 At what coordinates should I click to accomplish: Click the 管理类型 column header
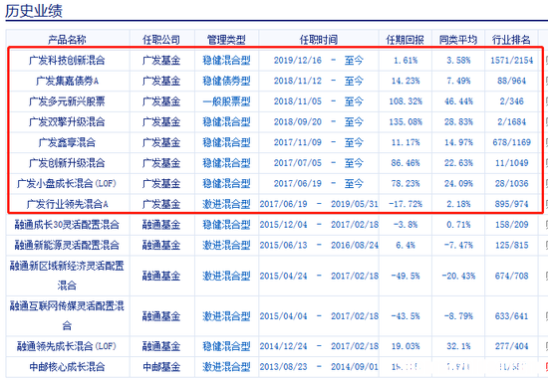coord(226,40)
